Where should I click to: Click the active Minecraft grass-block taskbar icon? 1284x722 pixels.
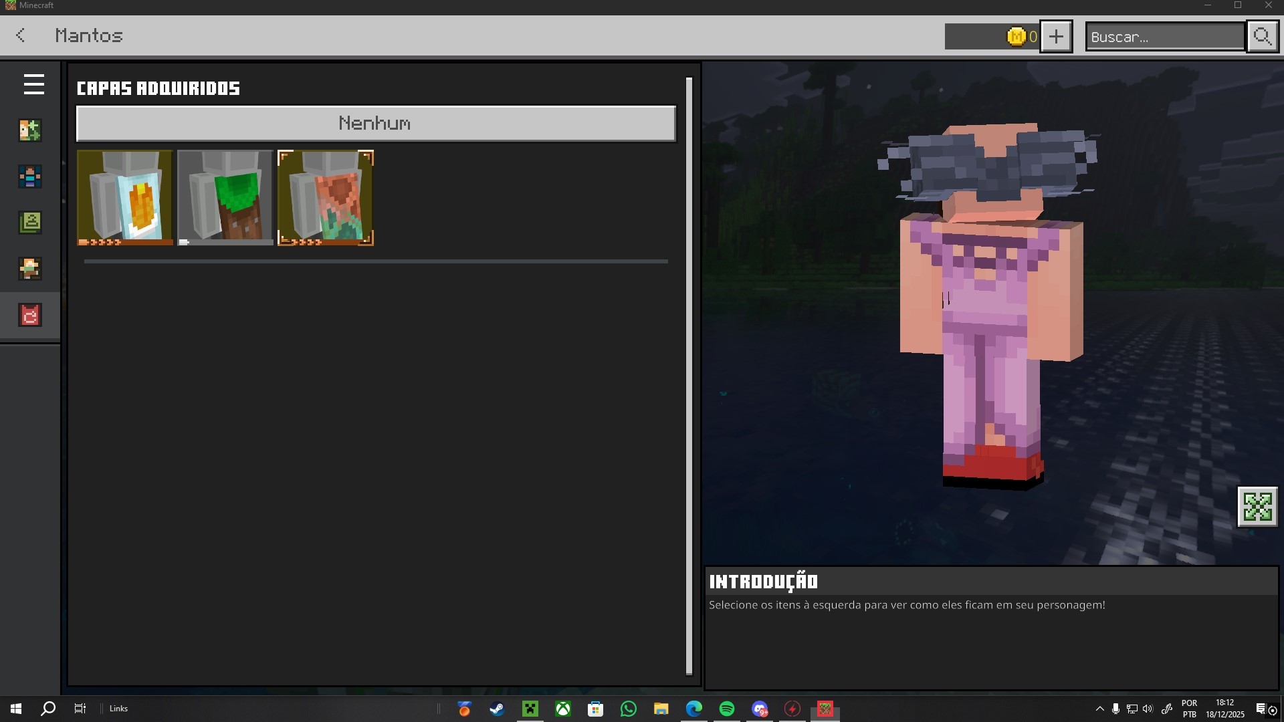[x=825, y=709]
